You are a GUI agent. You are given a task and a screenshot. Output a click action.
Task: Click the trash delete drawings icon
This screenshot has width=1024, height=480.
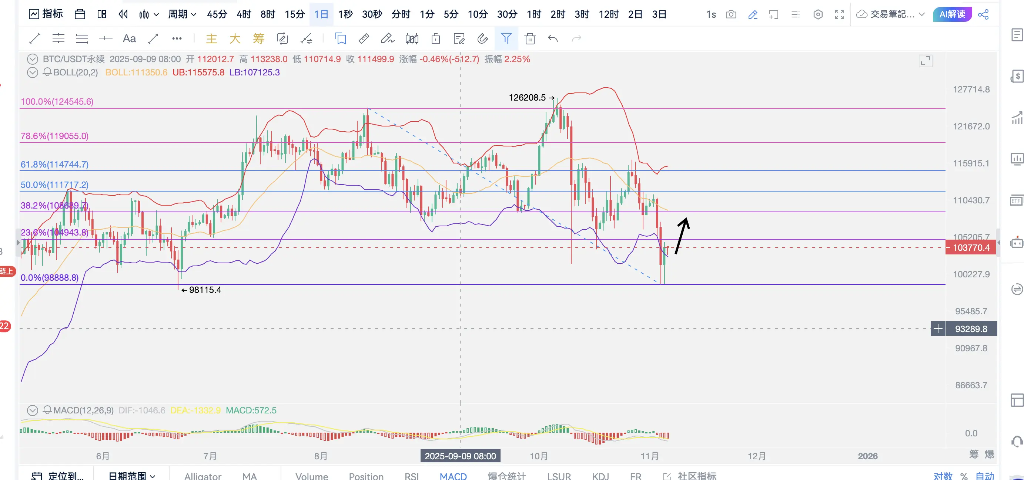pos(530,38)
